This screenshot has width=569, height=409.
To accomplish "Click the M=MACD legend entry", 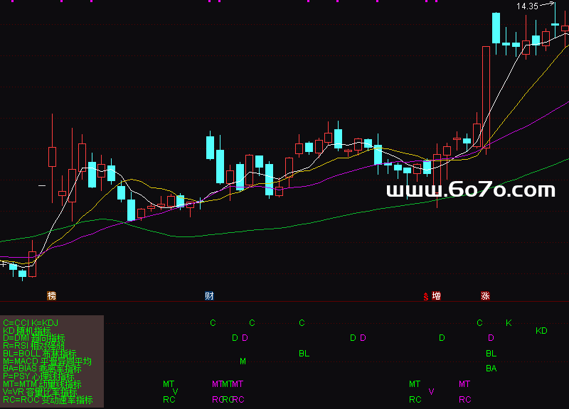I will (47, 361).
